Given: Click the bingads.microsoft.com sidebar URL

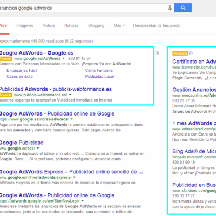Looking at the screenshot, I should point(194,157).
